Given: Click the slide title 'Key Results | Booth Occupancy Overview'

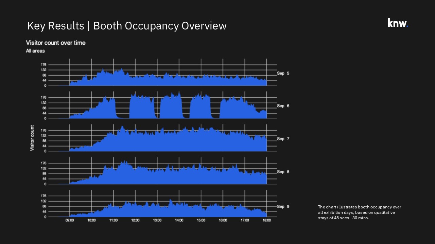Looking at the screenshot, I should tap(127, 26).
